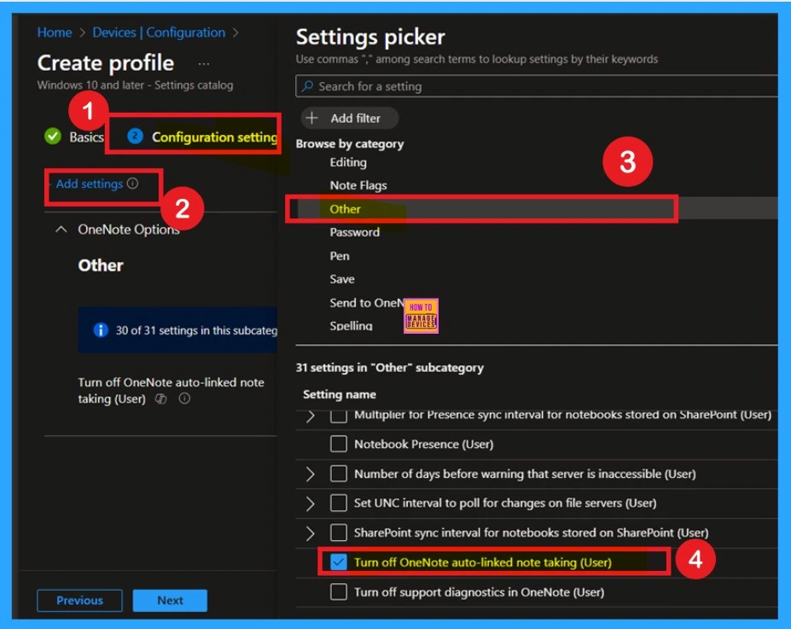Select the Password category
791x629 pixels.
[x=355, y=232]
